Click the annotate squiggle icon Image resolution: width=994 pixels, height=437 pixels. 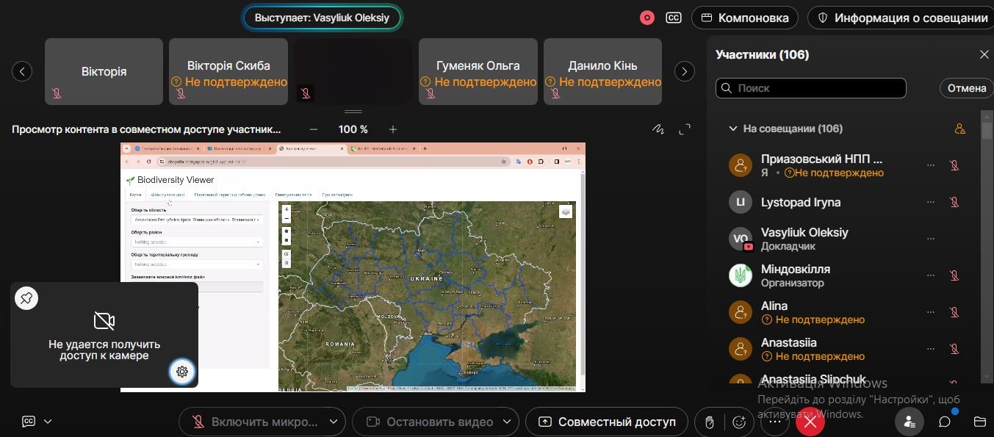click(x=658, y=129)
